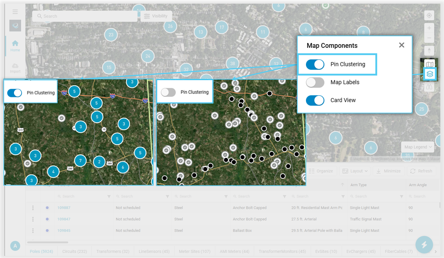Click the Arm Type column header

coord(358,185)
